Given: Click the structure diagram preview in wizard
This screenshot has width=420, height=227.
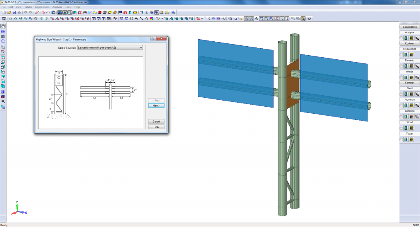Looking at the screenshot, I should pyautogui.click(x=91, y=93).
